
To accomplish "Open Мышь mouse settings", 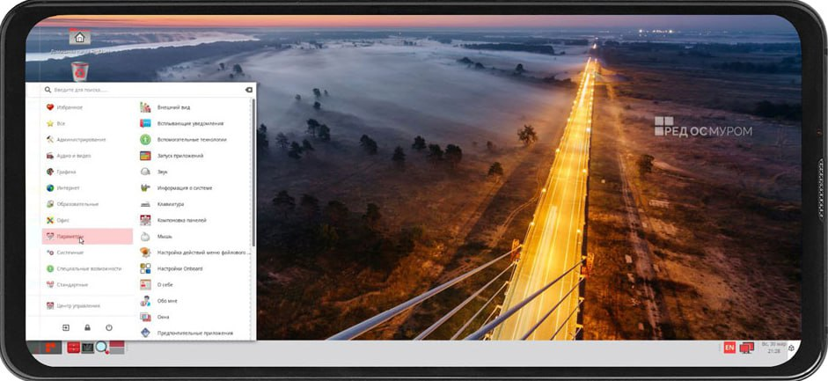I will pos(194,237).
